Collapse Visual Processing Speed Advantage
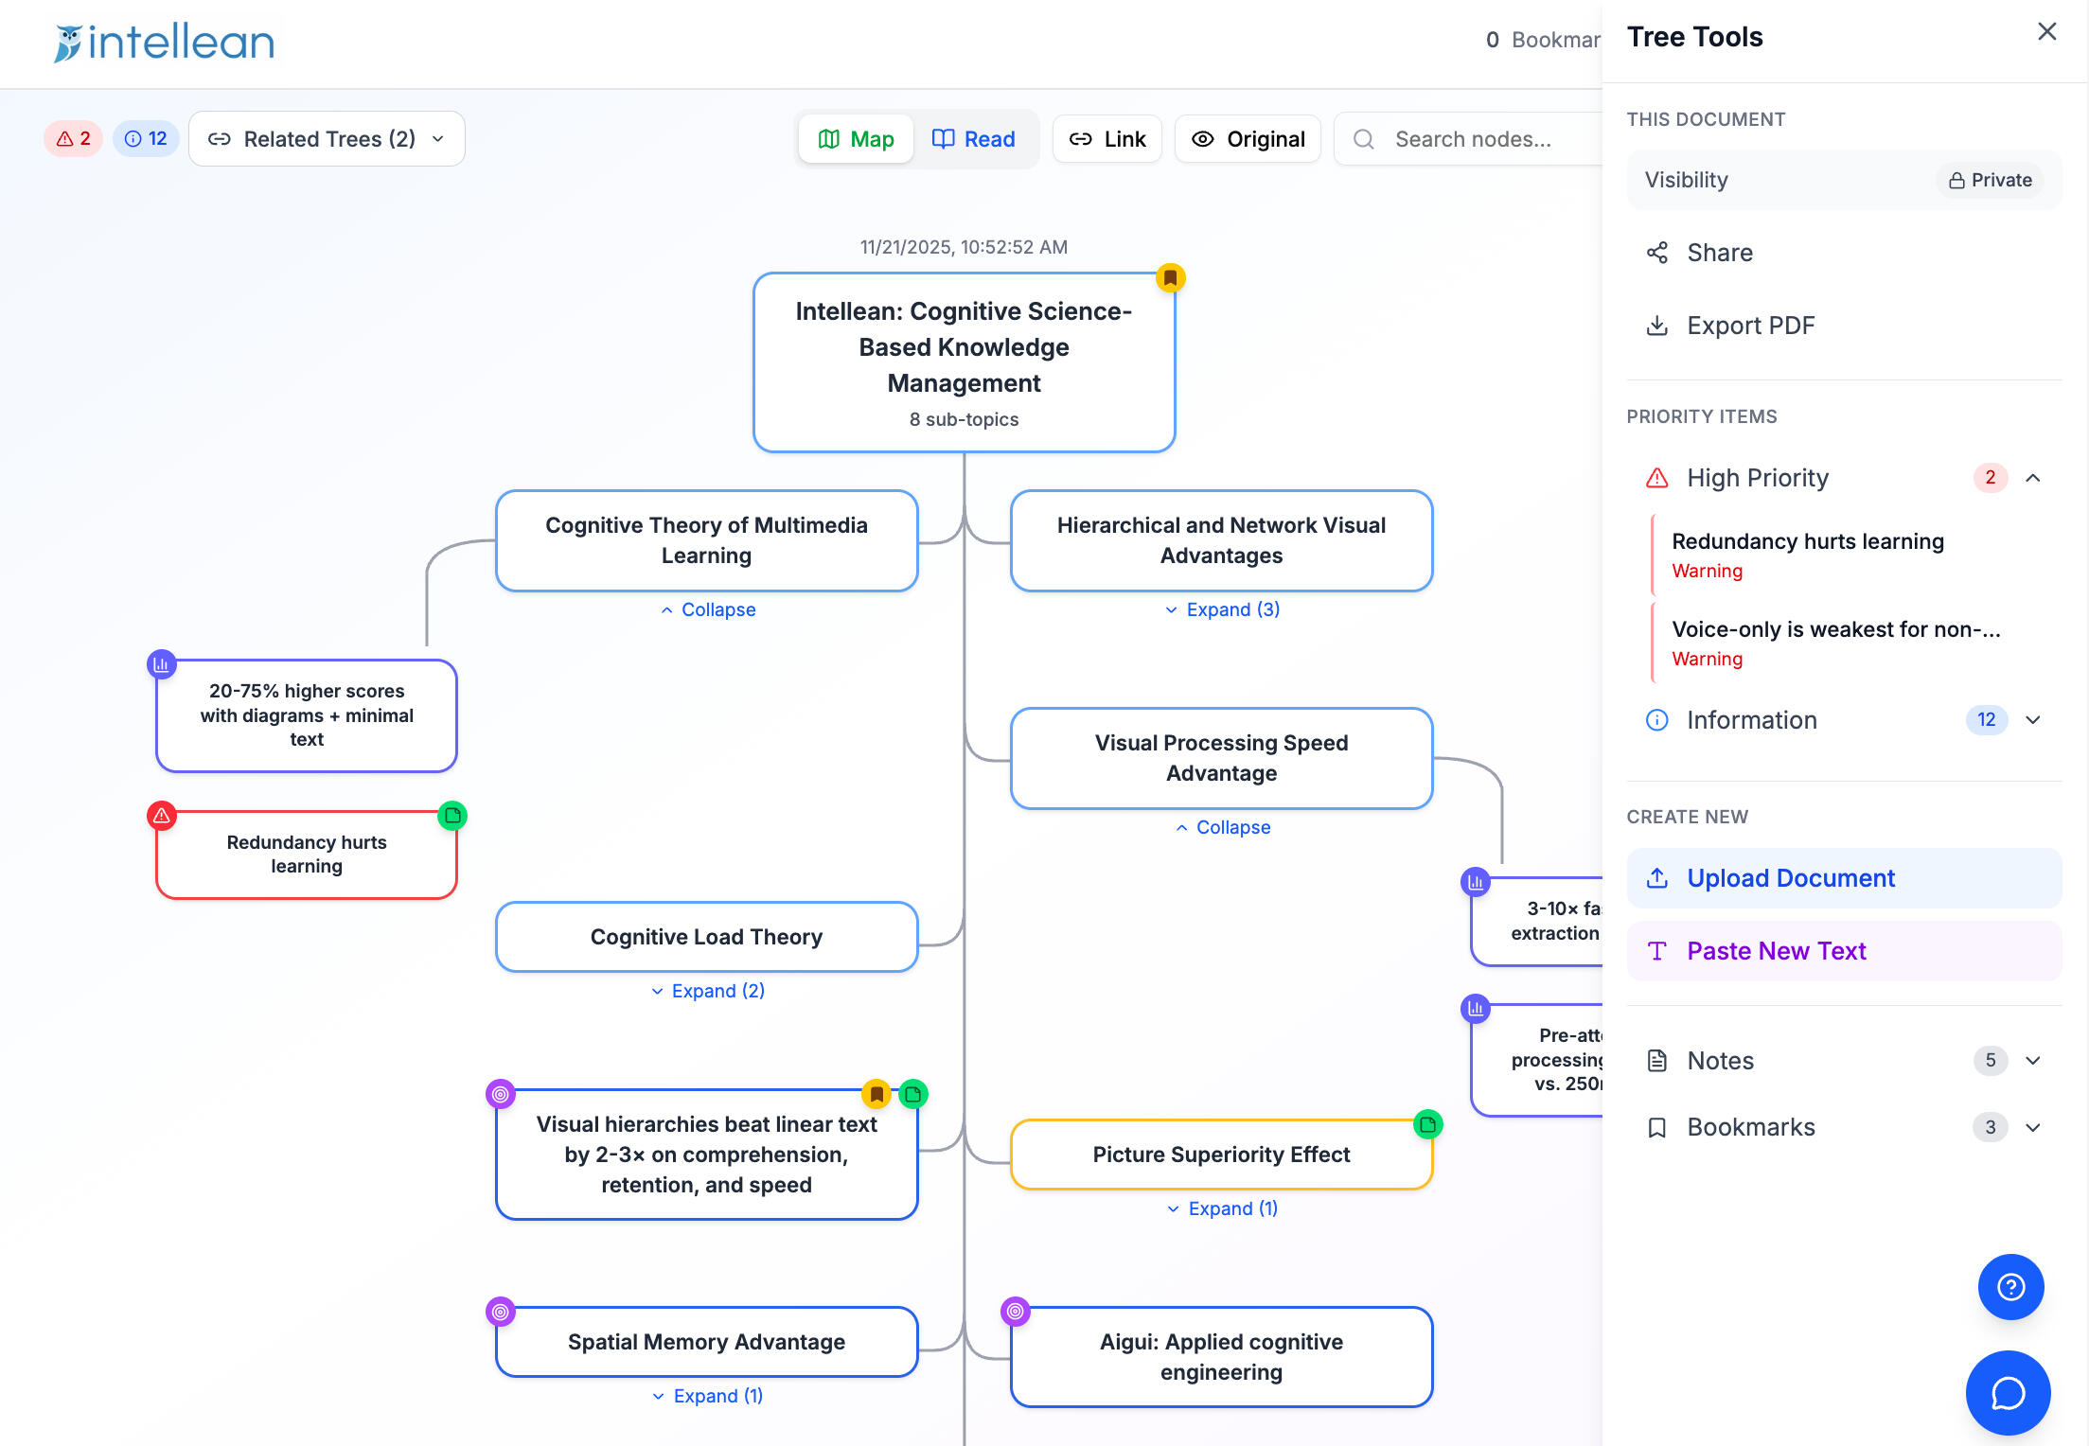This screenshot has height=1446, width=2089. (x=1222, y=828)
